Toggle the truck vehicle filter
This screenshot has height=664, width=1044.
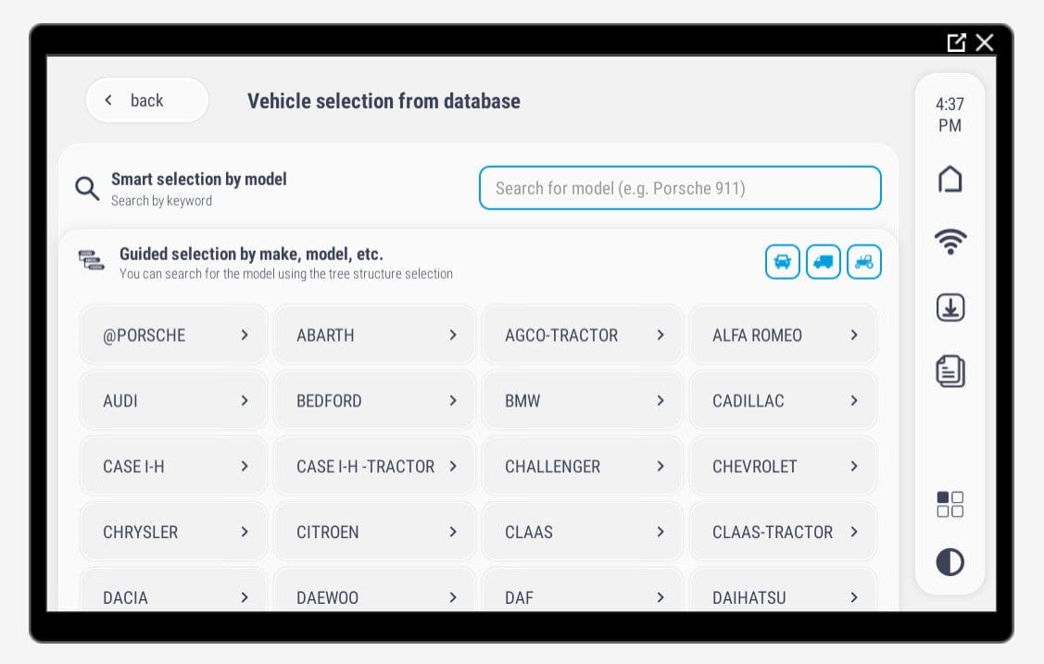[x=823, y=262]
